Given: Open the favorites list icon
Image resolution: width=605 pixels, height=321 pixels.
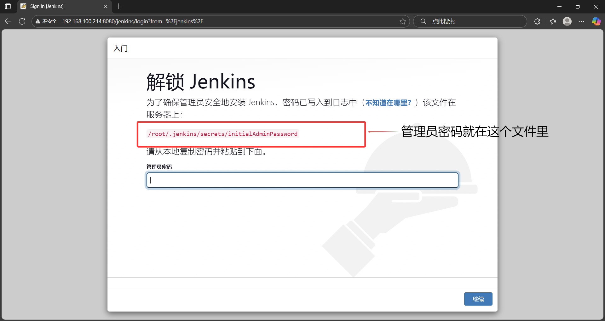Looking at the screenshot, I should [x=553, y=21].
